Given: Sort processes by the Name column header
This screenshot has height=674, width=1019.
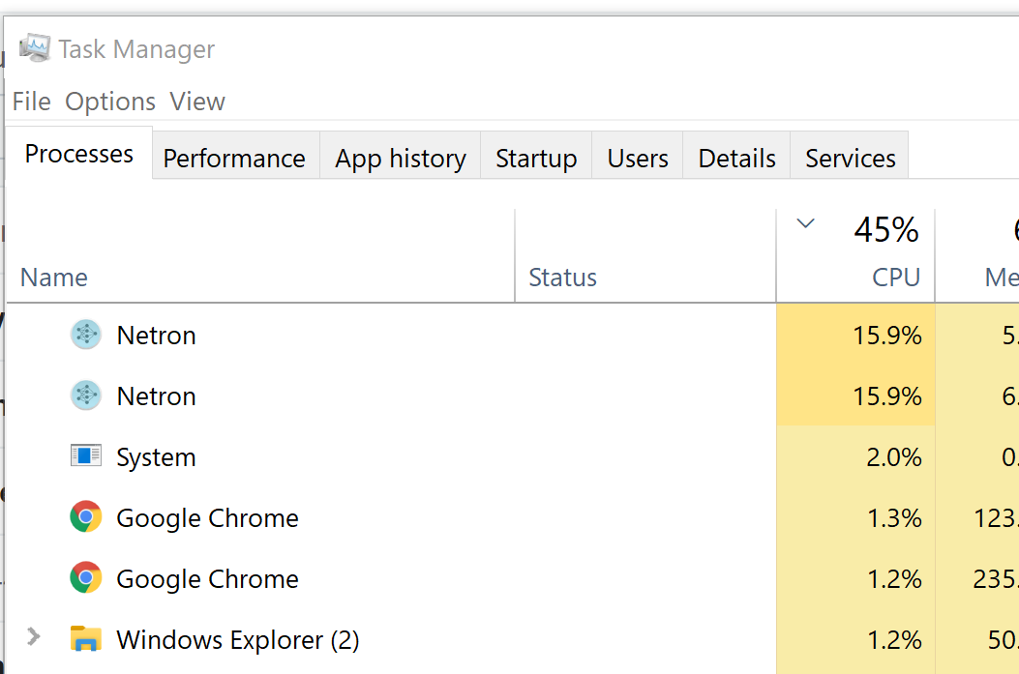Looking at the screenshot, I should click(x=53, y=277).
